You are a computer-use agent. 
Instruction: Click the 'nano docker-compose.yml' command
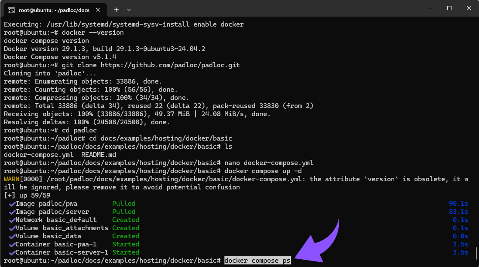click(269, 163)
